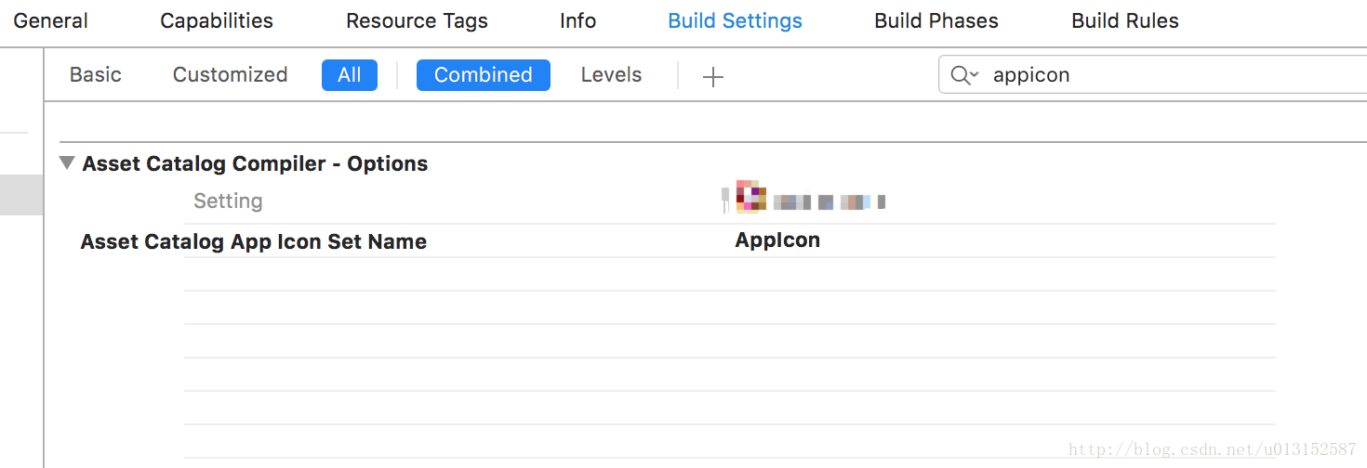The height and width of the screenshot is (468, 1367).
Task: Collapse Asset Catalog Compiler - Options section
Action: (x=66, y=163)
